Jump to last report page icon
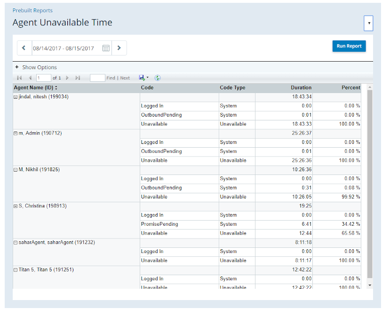 [78, 78]
